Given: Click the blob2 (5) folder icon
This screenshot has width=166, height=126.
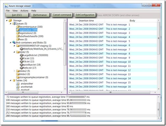Looking at the screenshot, I should click(x=18, y=52).
